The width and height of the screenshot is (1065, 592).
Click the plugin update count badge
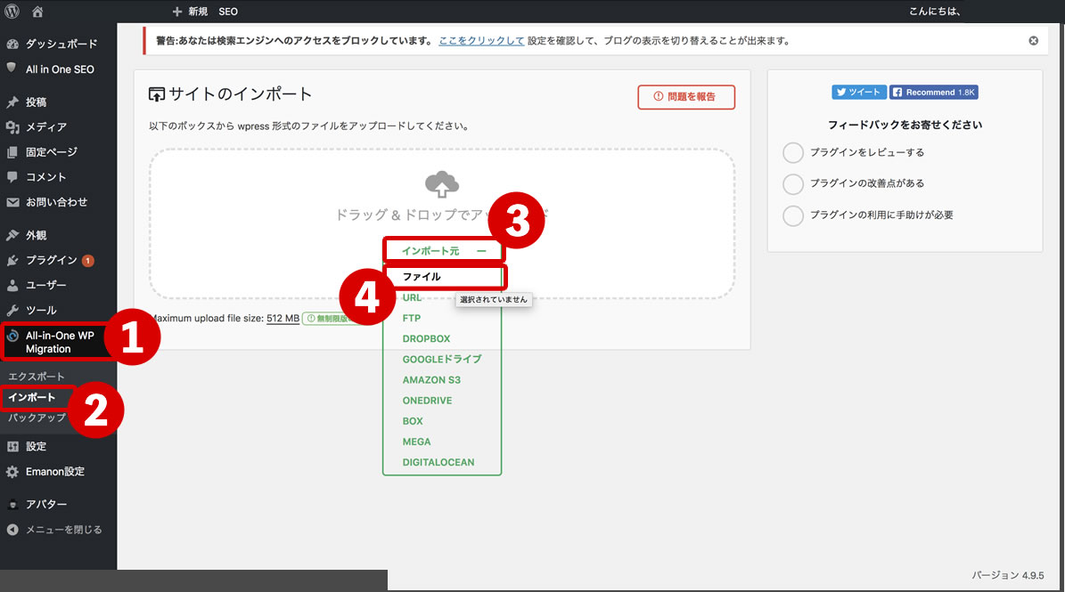(x=87, y=261)
